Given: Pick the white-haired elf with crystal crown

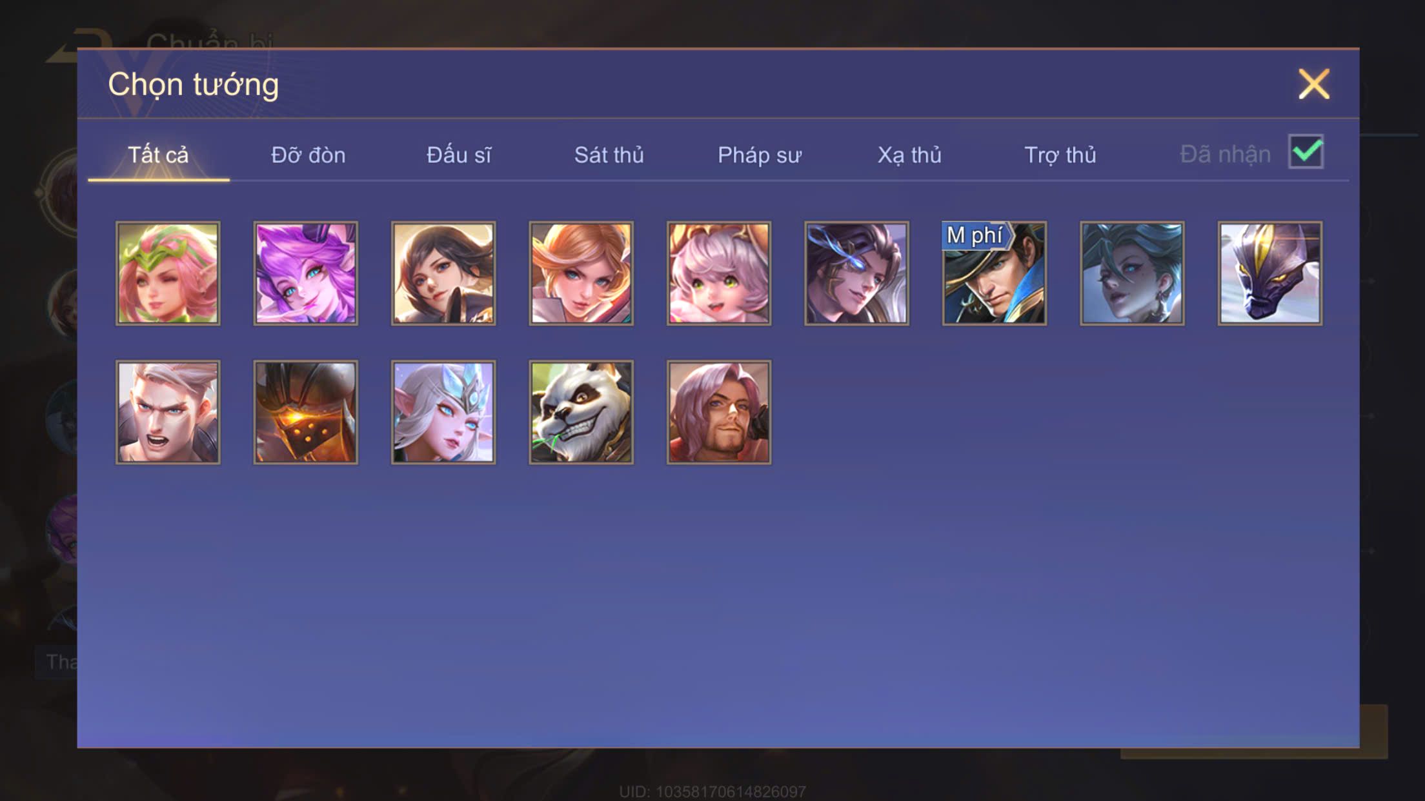Looking at the screenshot, I should pyautogui.click(x=443, y=412).
